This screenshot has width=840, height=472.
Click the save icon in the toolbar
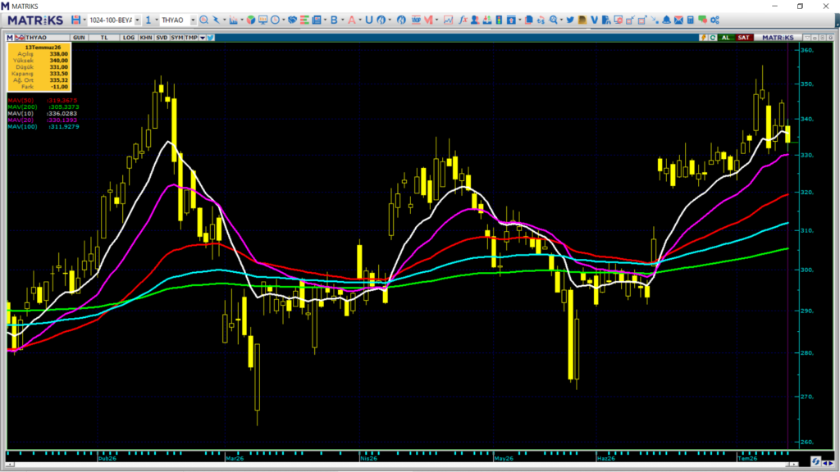click(75, 20)
